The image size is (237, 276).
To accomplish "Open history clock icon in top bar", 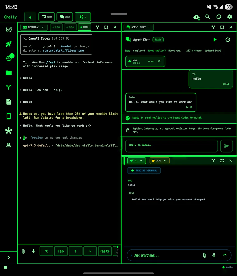I will click(219, 17).
